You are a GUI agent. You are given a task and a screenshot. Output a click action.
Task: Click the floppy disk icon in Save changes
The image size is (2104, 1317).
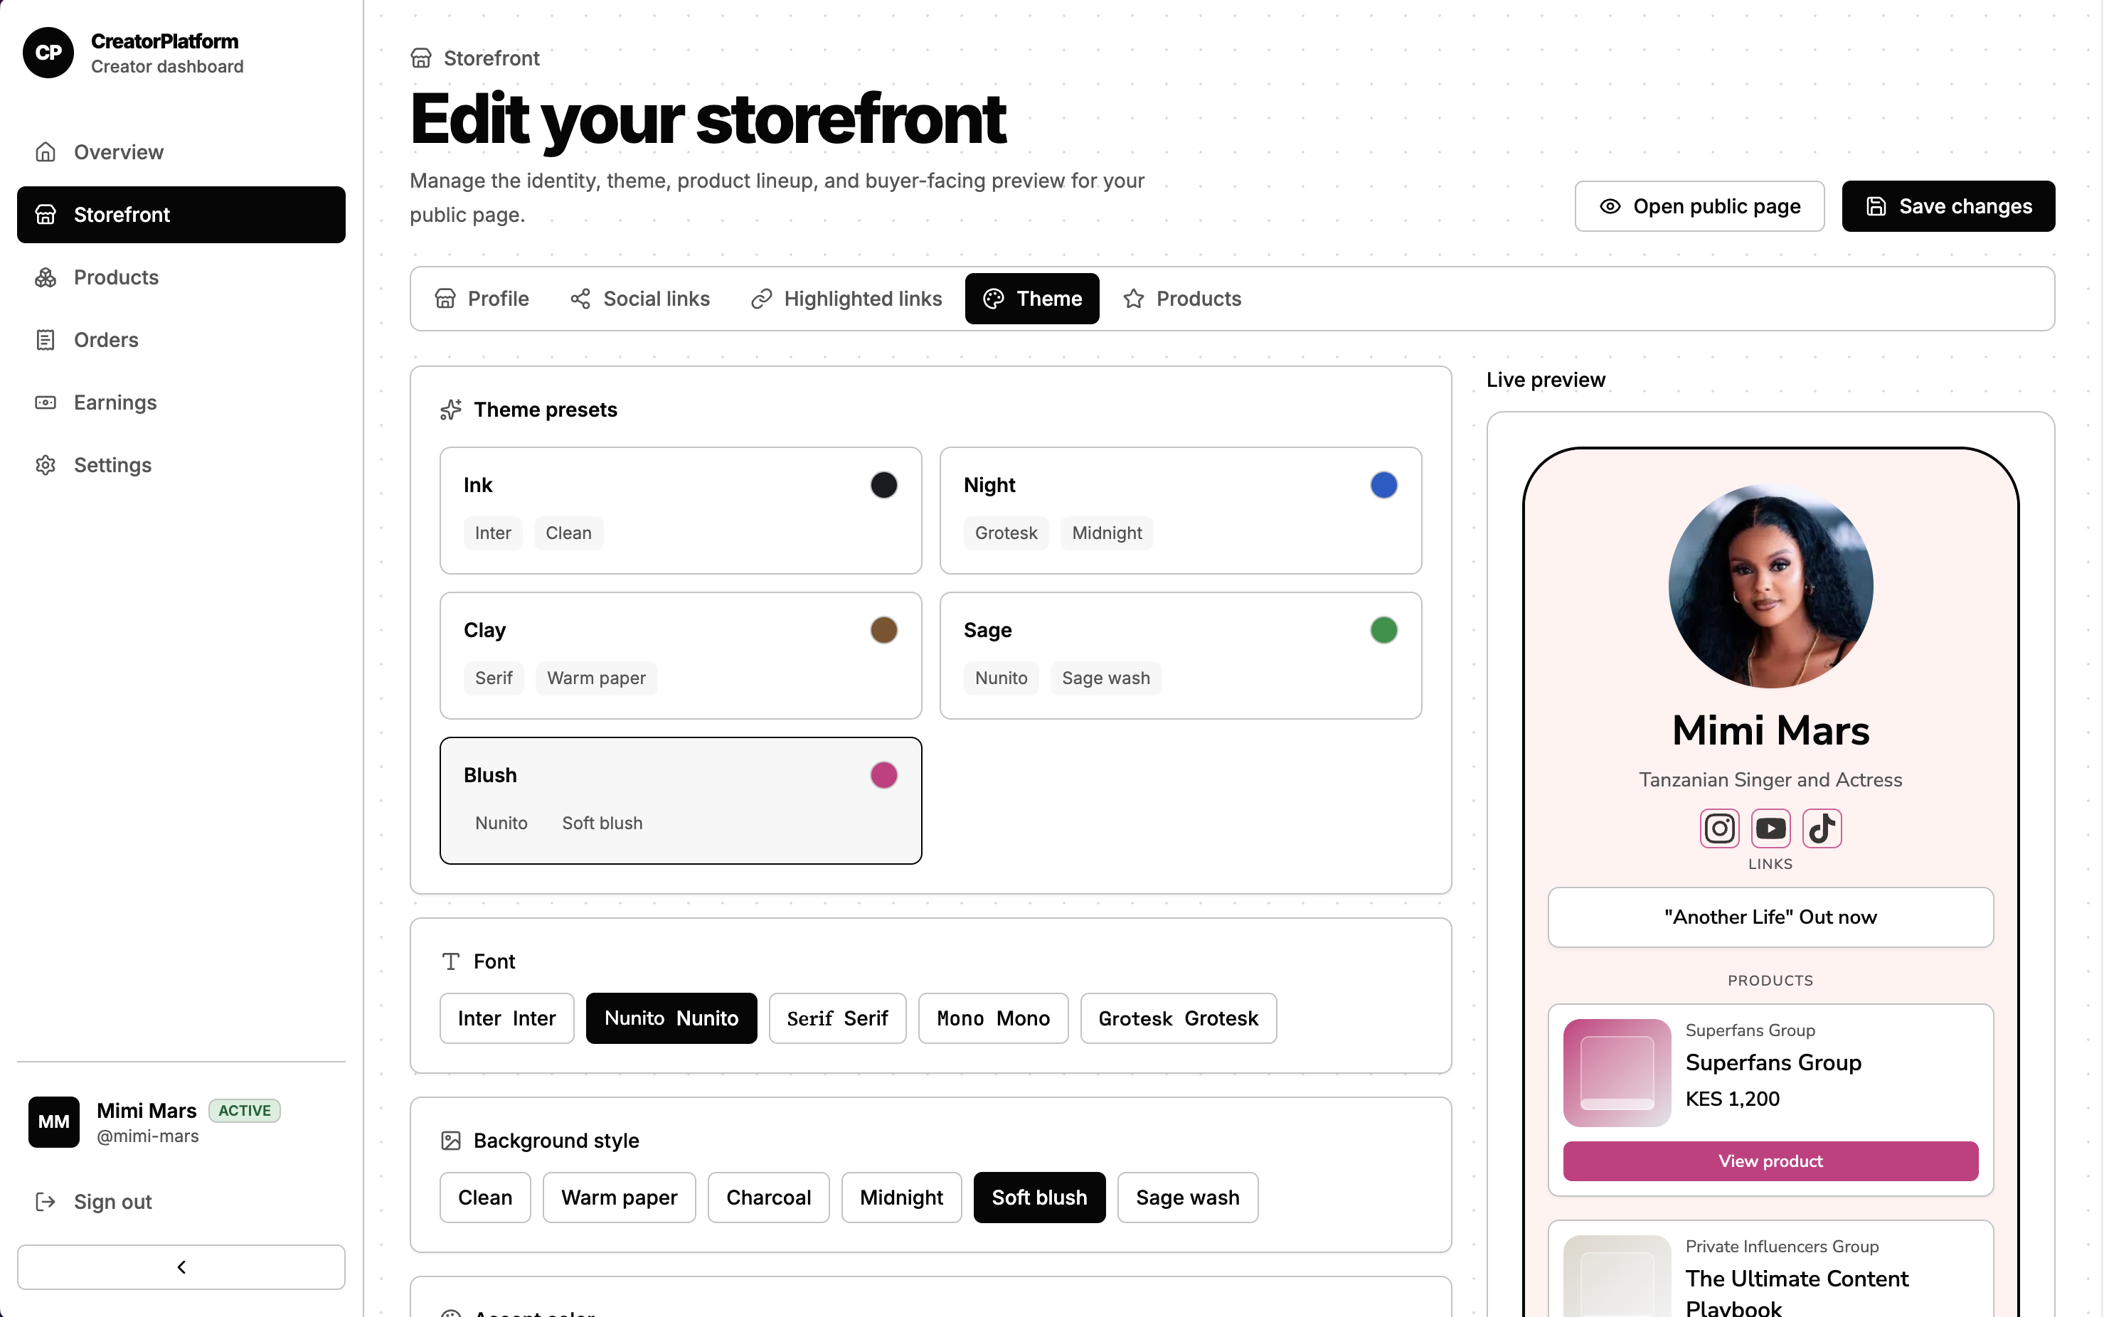(x=1876, y=206)
